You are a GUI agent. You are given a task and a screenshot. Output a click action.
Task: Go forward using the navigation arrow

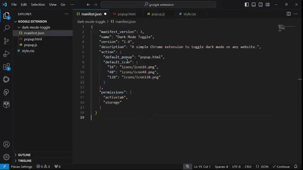pyautogui.click(x=95, y=5)
